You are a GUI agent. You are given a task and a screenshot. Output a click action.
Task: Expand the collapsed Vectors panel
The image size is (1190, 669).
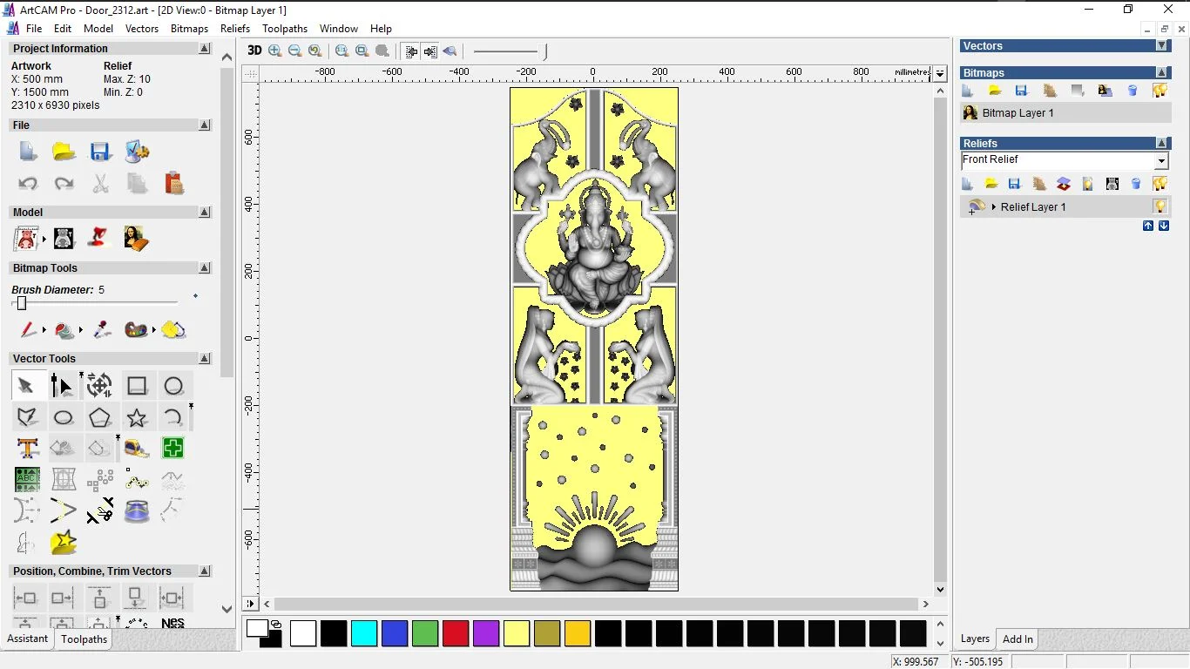pyautogui.click(x=1161, y=45)
